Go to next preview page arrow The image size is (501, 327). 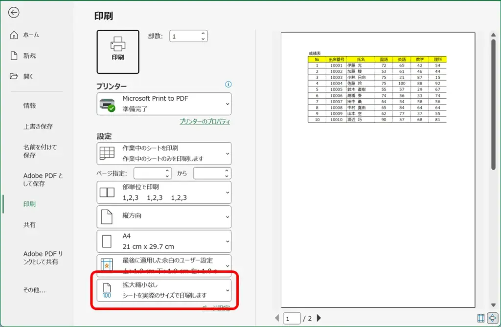pos(319,319)
